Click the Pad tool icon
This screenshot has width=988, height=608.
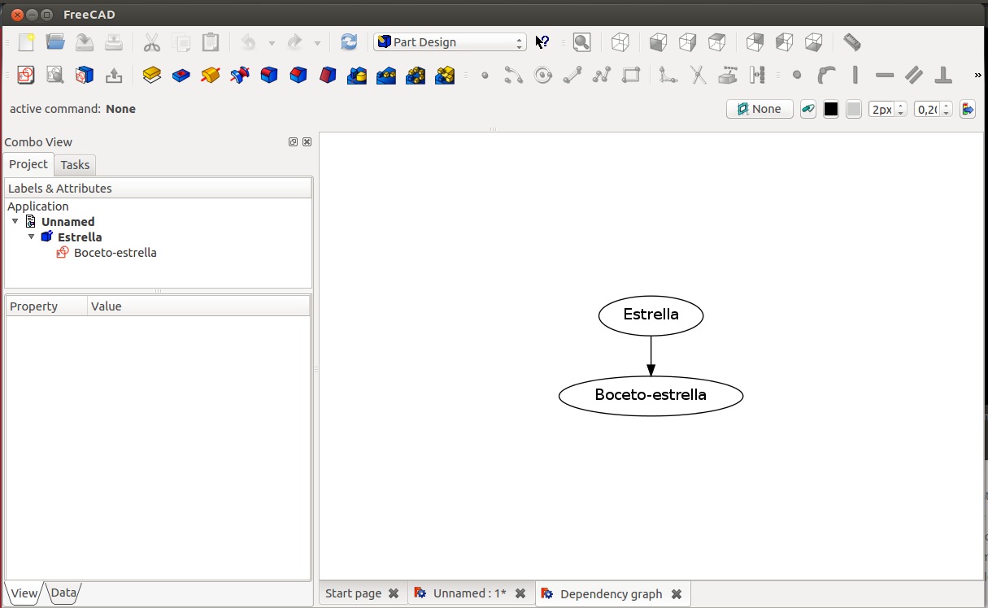pos(151,76)
